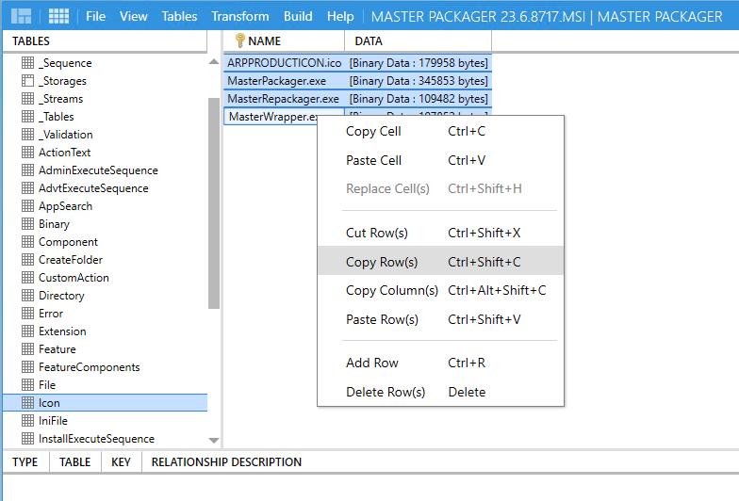Choose Paste Cell from context menu

441,160
